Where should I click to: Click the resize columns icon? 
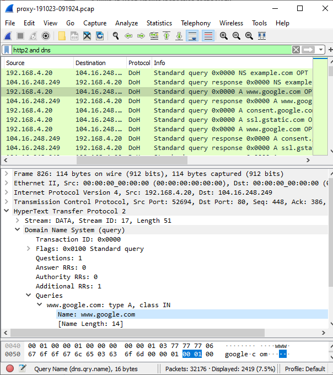(262, 36)
